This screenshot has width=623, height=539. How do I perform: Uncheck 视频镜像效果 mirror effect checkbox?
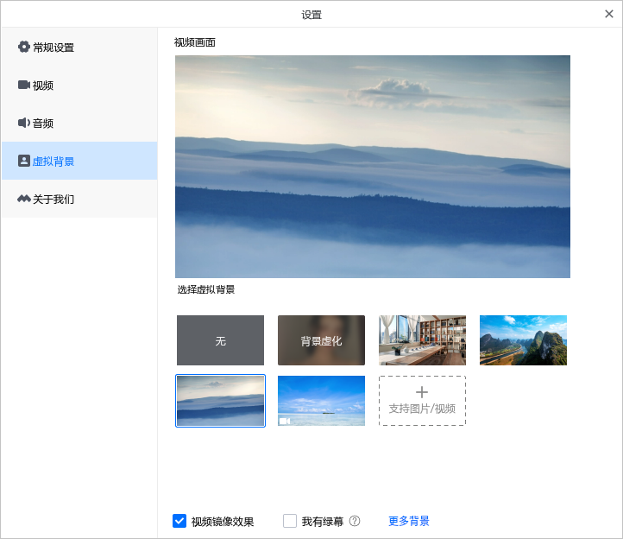(x=179, y=521)
